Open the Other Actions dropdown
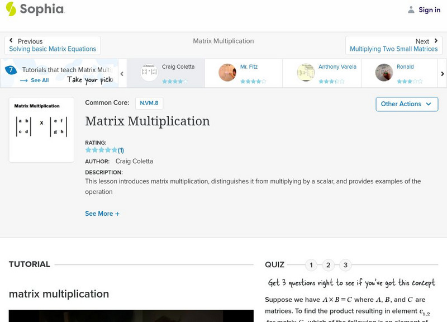The height and width of the screenshot is (322, 447). [406, 104]
